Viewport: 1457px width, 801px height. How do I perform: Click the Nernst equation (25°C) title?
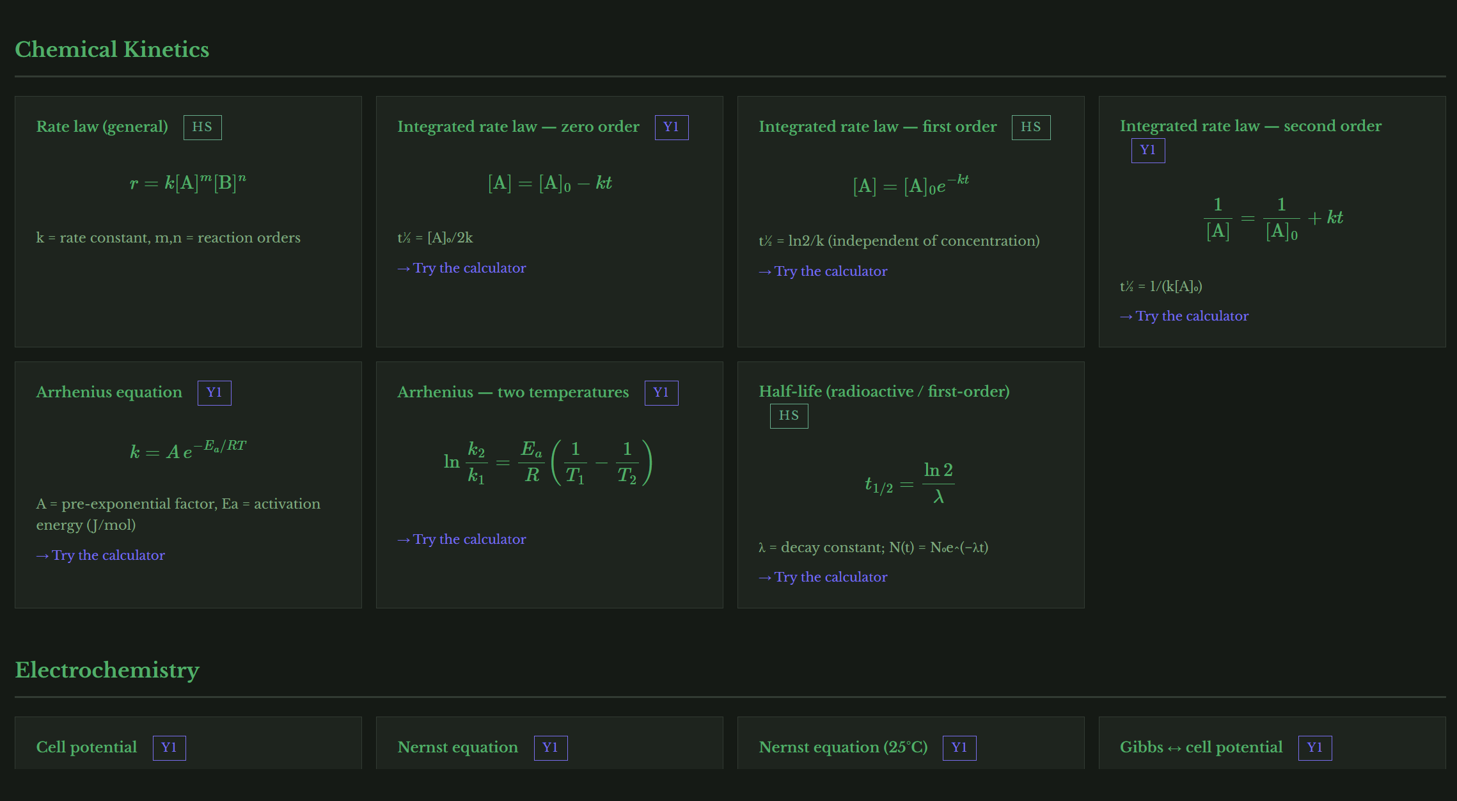843,747
